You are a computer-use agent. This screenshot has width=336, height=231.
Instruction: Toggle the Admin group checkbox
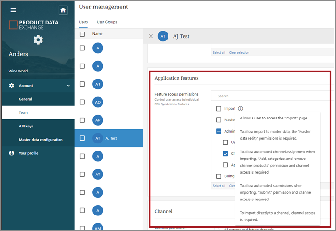point(218,131)
